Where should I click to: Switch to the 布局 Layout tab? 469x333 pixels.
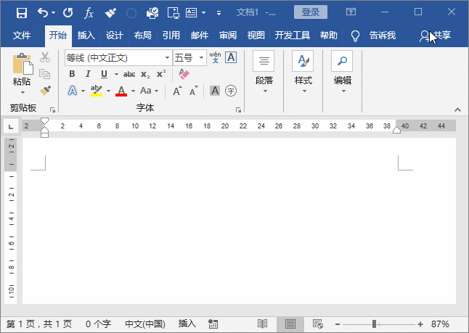click(143, 36)
